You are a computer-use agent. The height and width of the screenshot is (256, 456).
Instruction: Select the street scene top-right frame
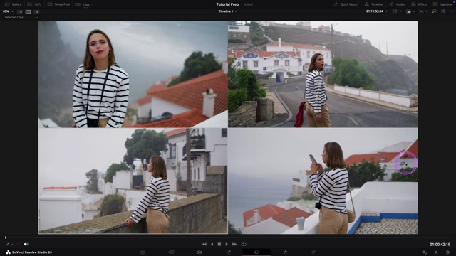pos(323,74)
